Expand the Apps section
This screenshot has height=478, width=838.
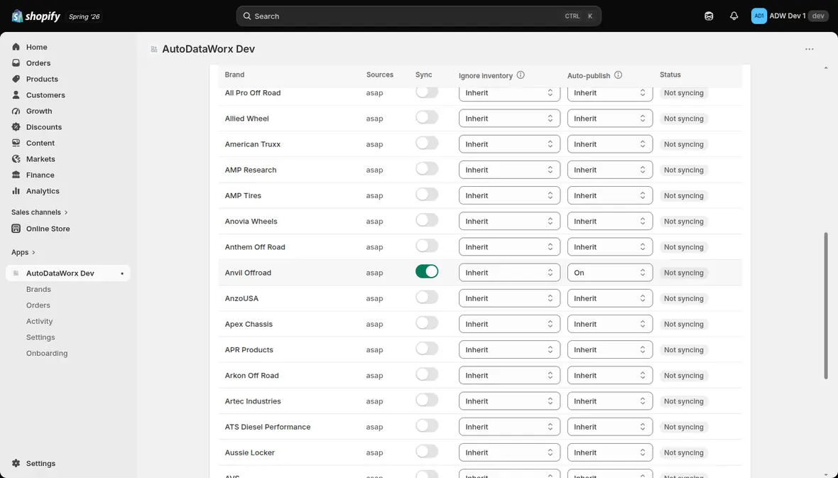(x=23, y=252)
